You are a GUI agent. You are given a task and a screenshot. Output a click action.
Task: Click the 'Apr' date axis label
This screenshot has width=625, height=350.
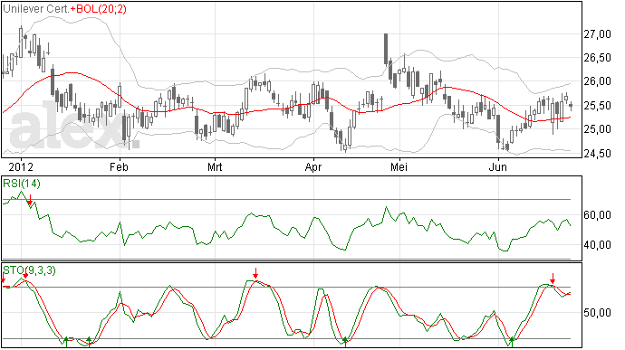tap(313, 166)
